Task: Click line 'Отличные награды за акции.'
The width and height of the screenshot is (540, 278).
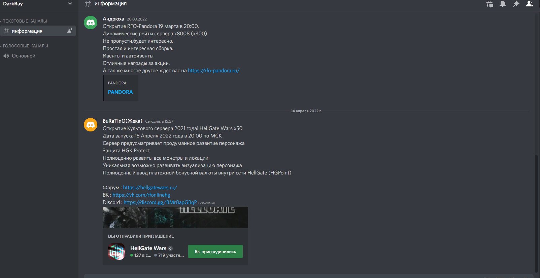Action: click(136, 63)
